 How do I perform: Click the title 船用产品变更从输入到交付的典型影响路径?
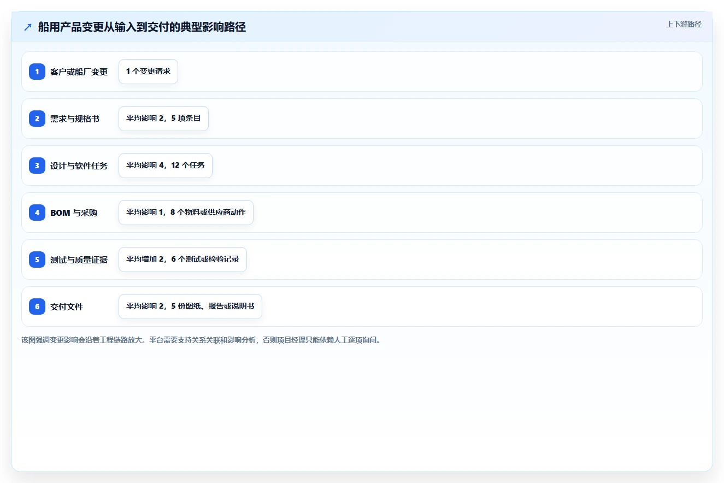point(142,27)
